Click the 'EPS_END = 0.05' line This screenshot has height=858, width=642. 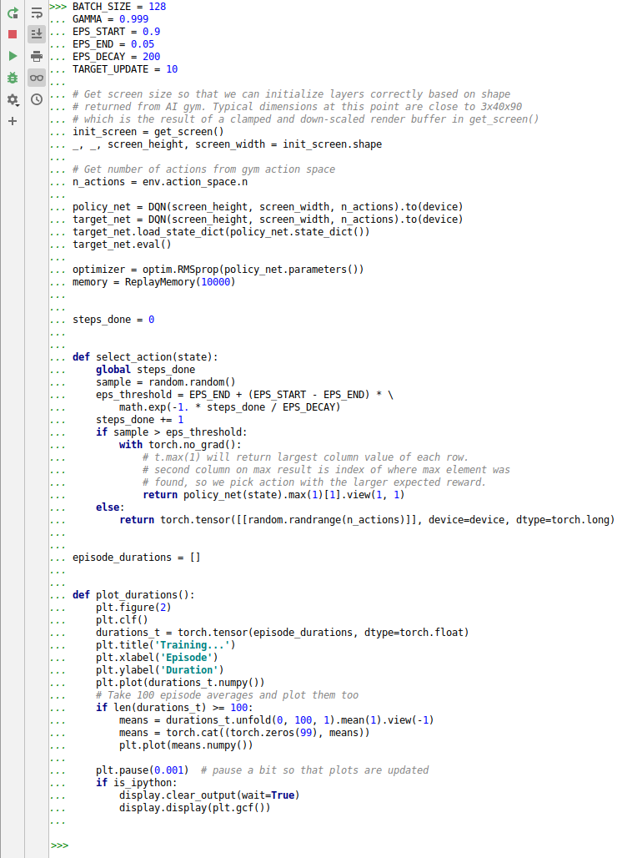(113, 44)
